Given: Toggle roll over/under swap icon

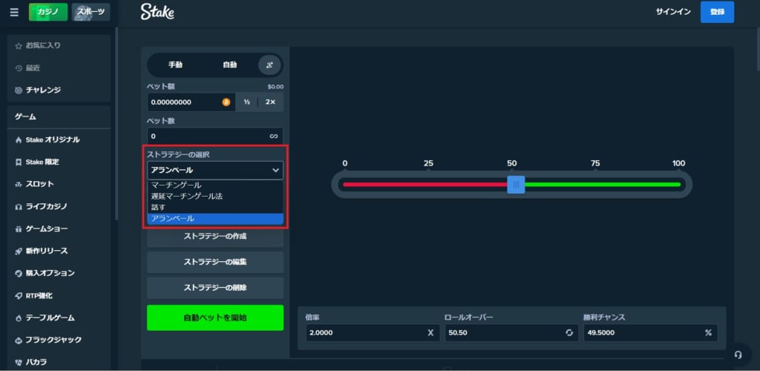Looking at the screenshot, I should (x=569, y=332).
